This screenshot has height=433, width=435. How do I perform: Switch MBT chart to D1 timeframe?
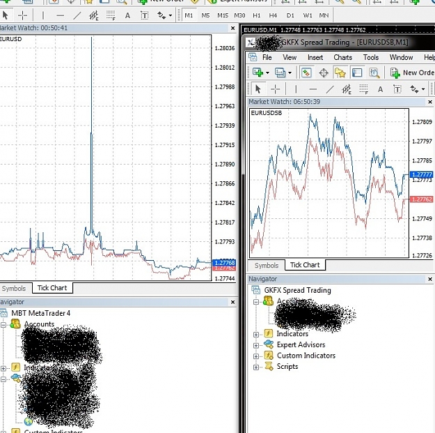point(290,15)
